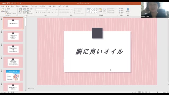The height and width of the screenshot is (95, 169).
Task: Click the Cut scissors icon
Action: (6, 9)
